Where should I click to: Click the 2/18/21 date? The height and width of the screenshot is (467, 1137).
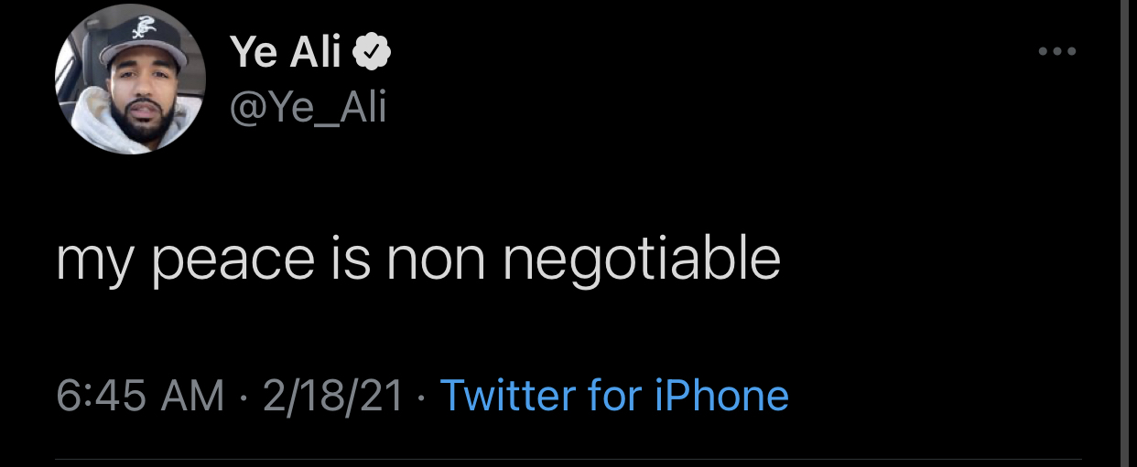332,396
